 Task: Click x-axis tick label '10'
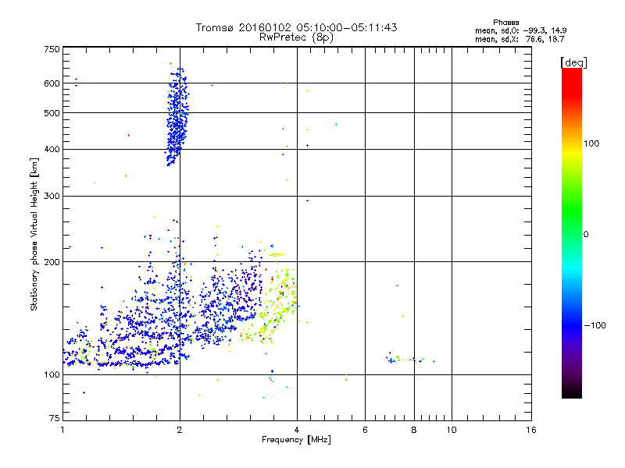pos(452,430)
